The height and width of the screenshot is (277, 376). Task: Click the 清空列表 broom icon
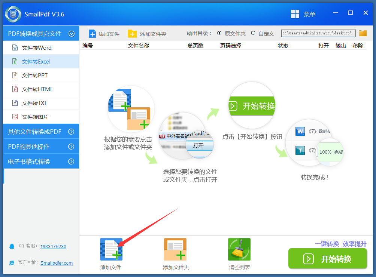coord(239,249)
